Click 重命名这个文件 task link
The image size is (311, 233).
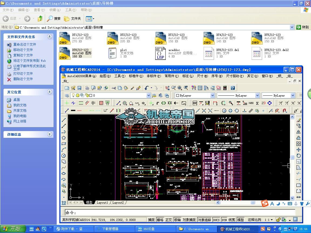25,44
